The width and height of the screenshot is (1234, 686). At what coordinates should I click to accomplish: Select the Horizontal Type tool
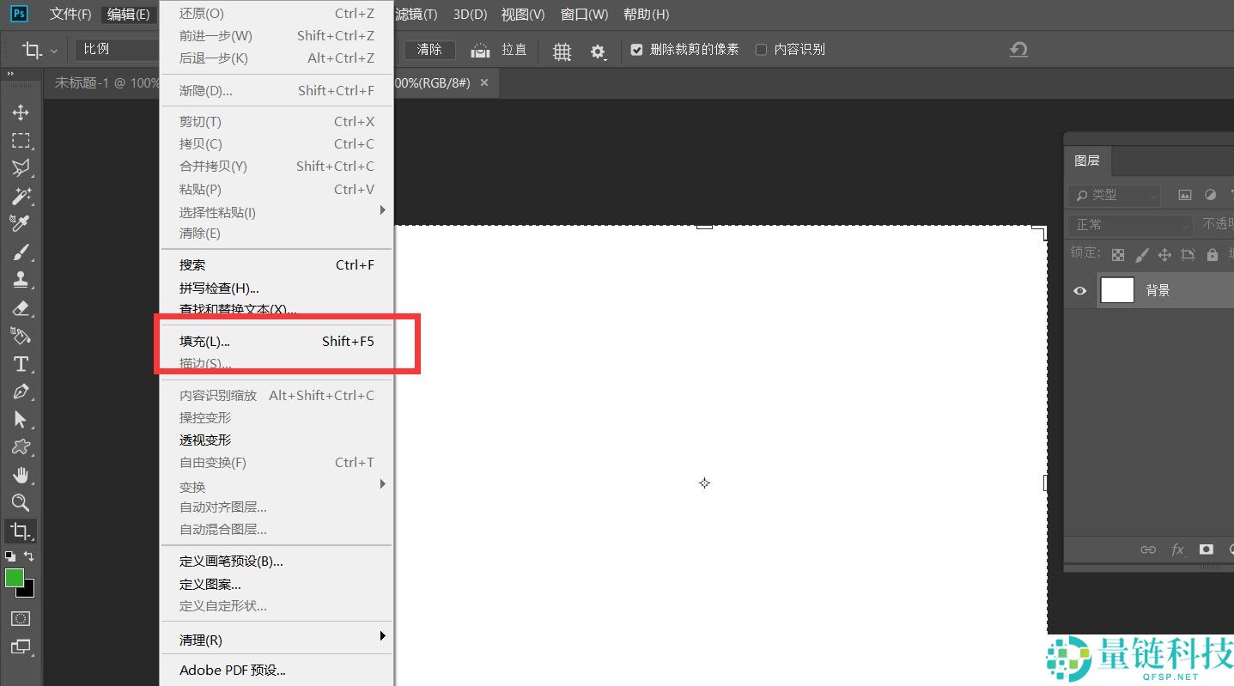pyautogui.click(x=21, y=364)
